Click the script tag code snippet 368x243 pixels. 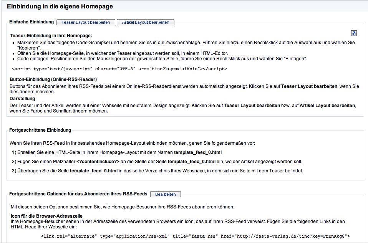tap(119, 69)
